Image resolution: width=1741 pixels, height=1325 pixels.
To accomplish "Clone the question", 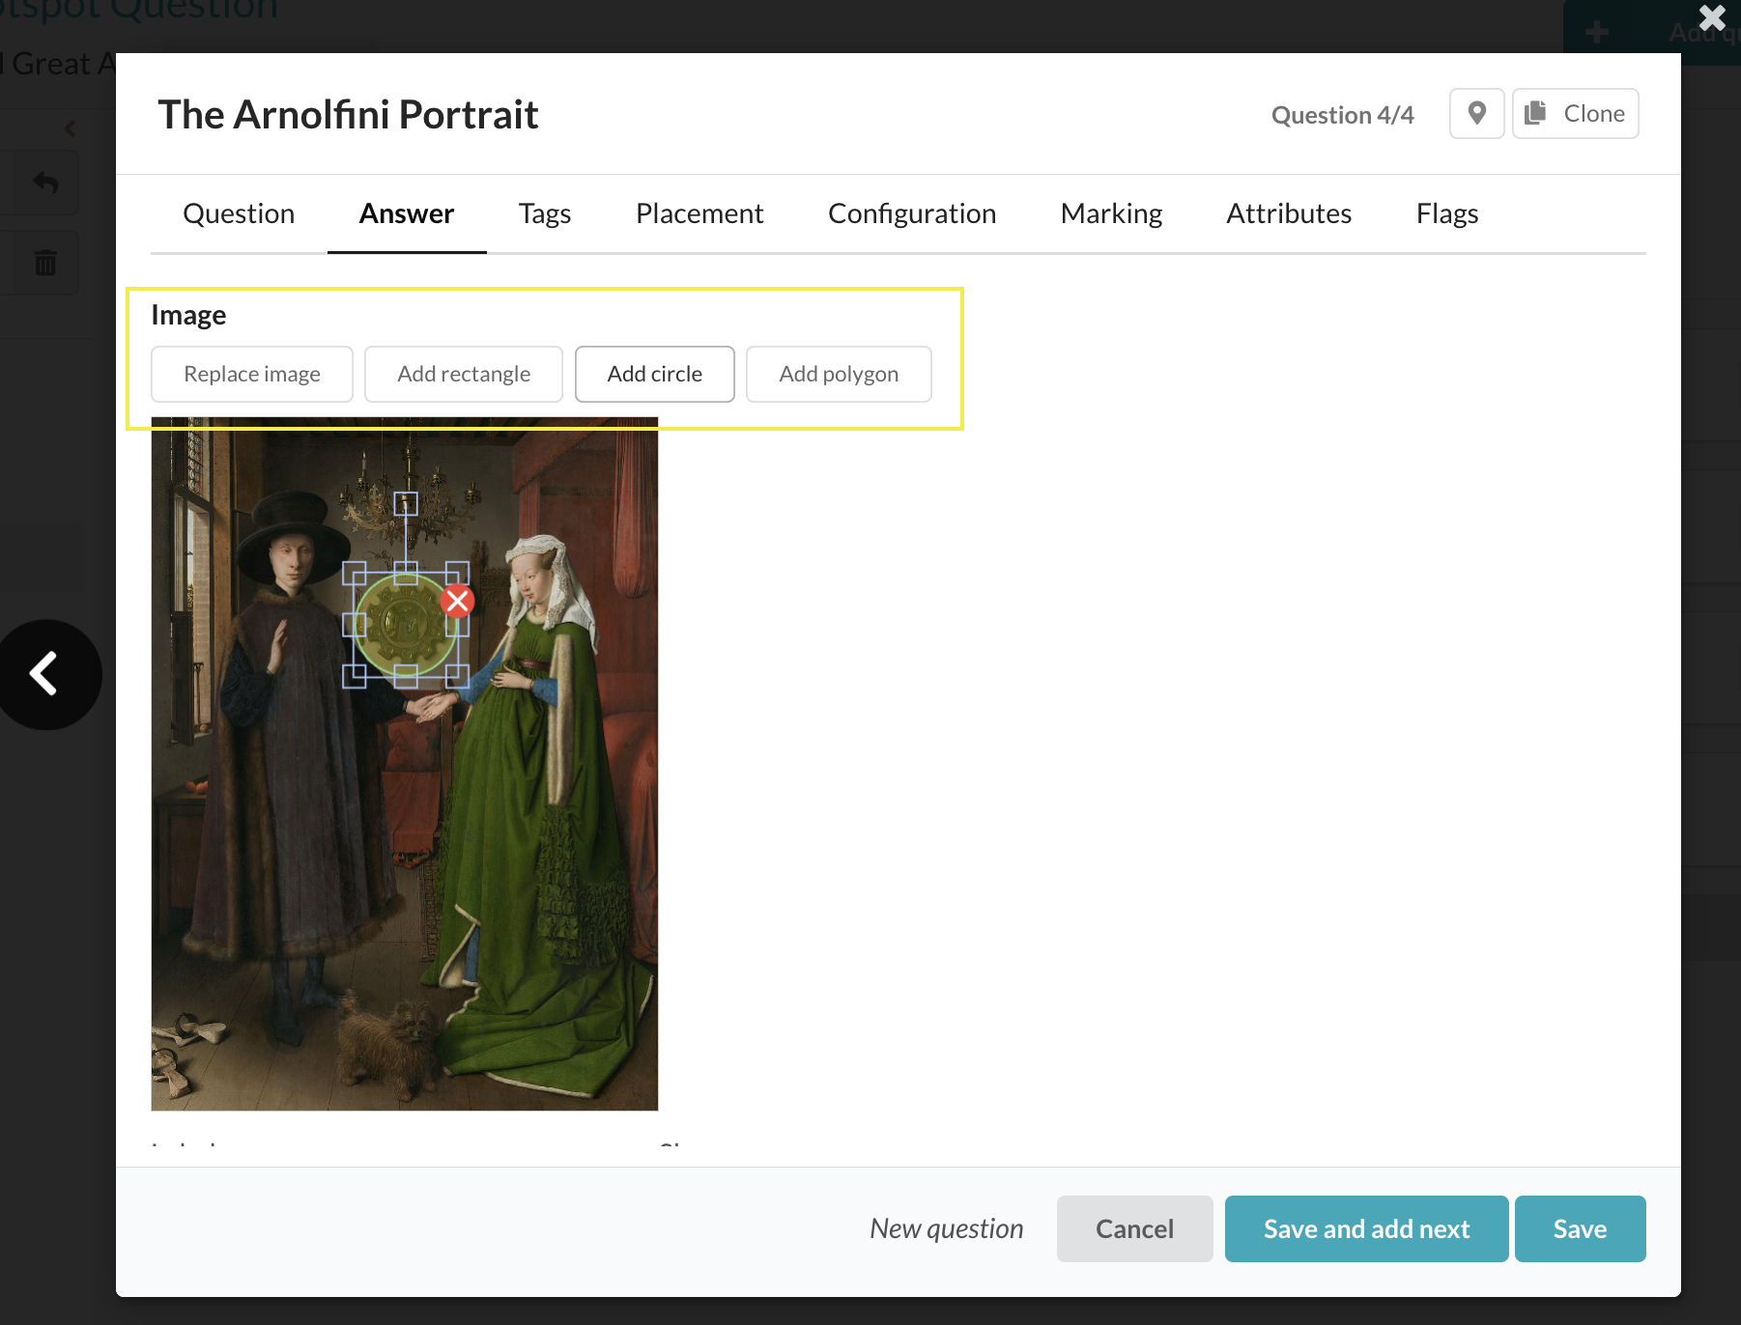I will 1575,114.
